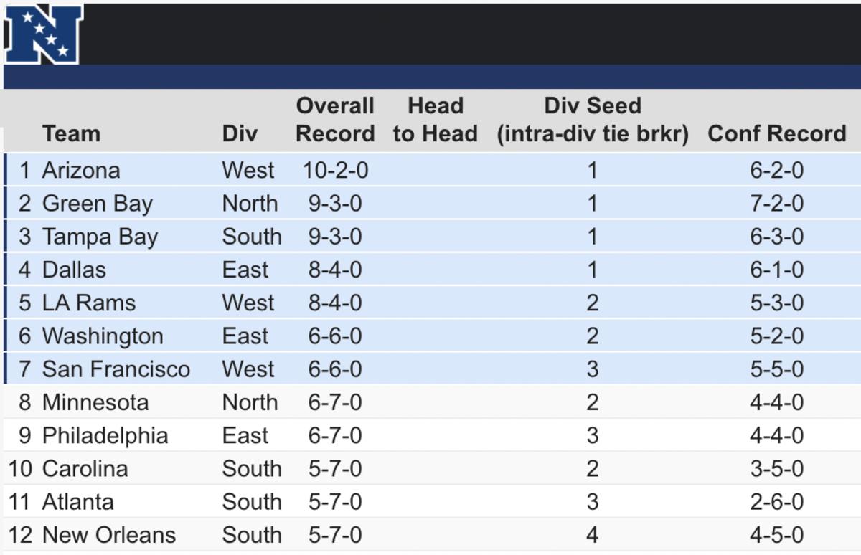Viewport: 861px width, 555px height.
Task: Select Atlanta in the standings
Action: tap(77, 502)
